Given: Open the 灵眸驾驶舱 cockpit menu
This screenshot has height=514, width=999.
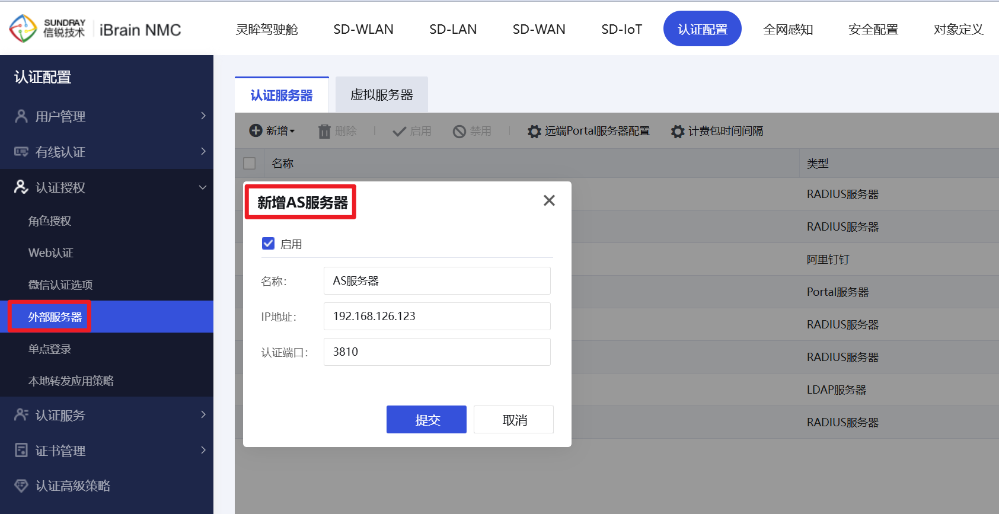Looking at the screenshot, I should click(267, 29).
